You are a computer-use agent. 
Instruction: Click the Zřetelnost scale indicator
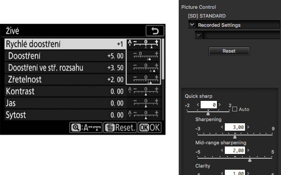(x=146, y=79)
